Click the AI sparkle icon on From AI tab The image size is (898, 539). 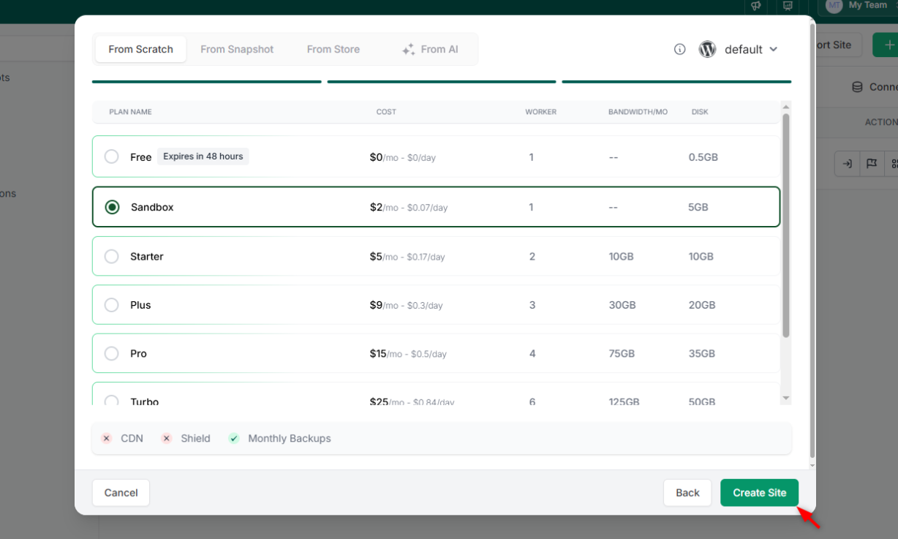point(407,48)
